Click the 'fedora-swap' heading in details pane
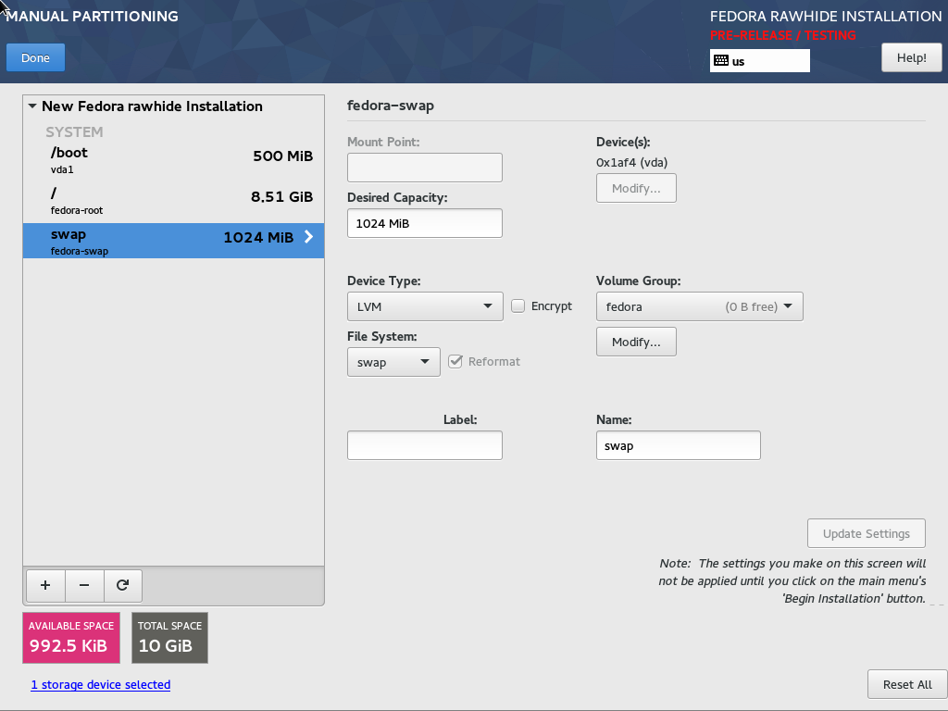Viewport: 948px width, 711px height. coord(391,106)
